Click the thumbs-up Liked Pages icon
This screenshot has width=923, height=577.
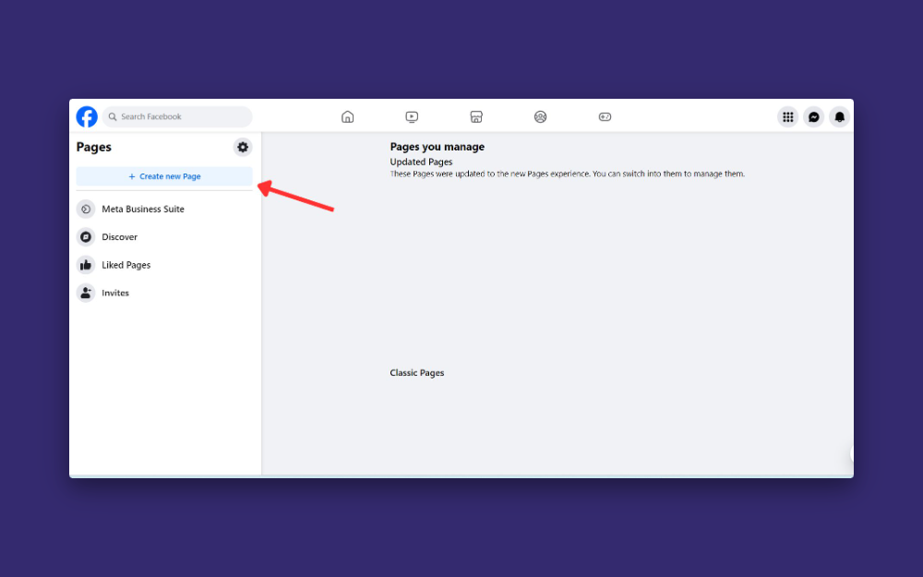[88, 265]
